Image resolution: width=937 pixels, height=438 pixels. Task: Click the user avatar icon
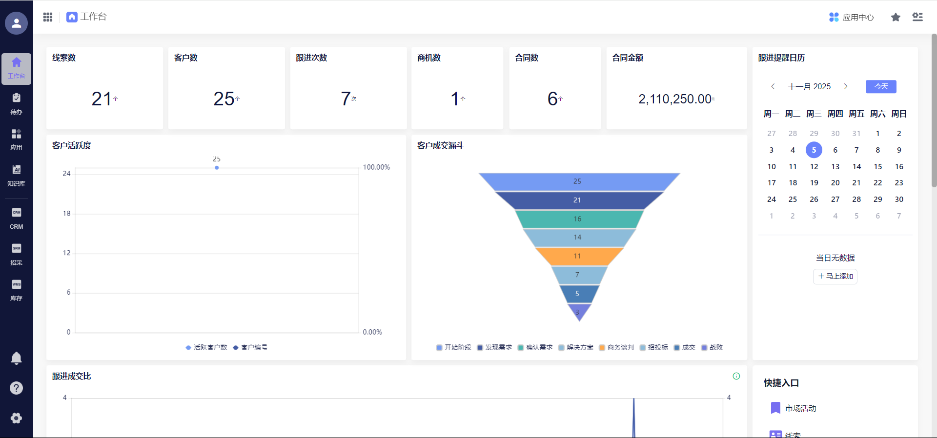click(16, 23)
